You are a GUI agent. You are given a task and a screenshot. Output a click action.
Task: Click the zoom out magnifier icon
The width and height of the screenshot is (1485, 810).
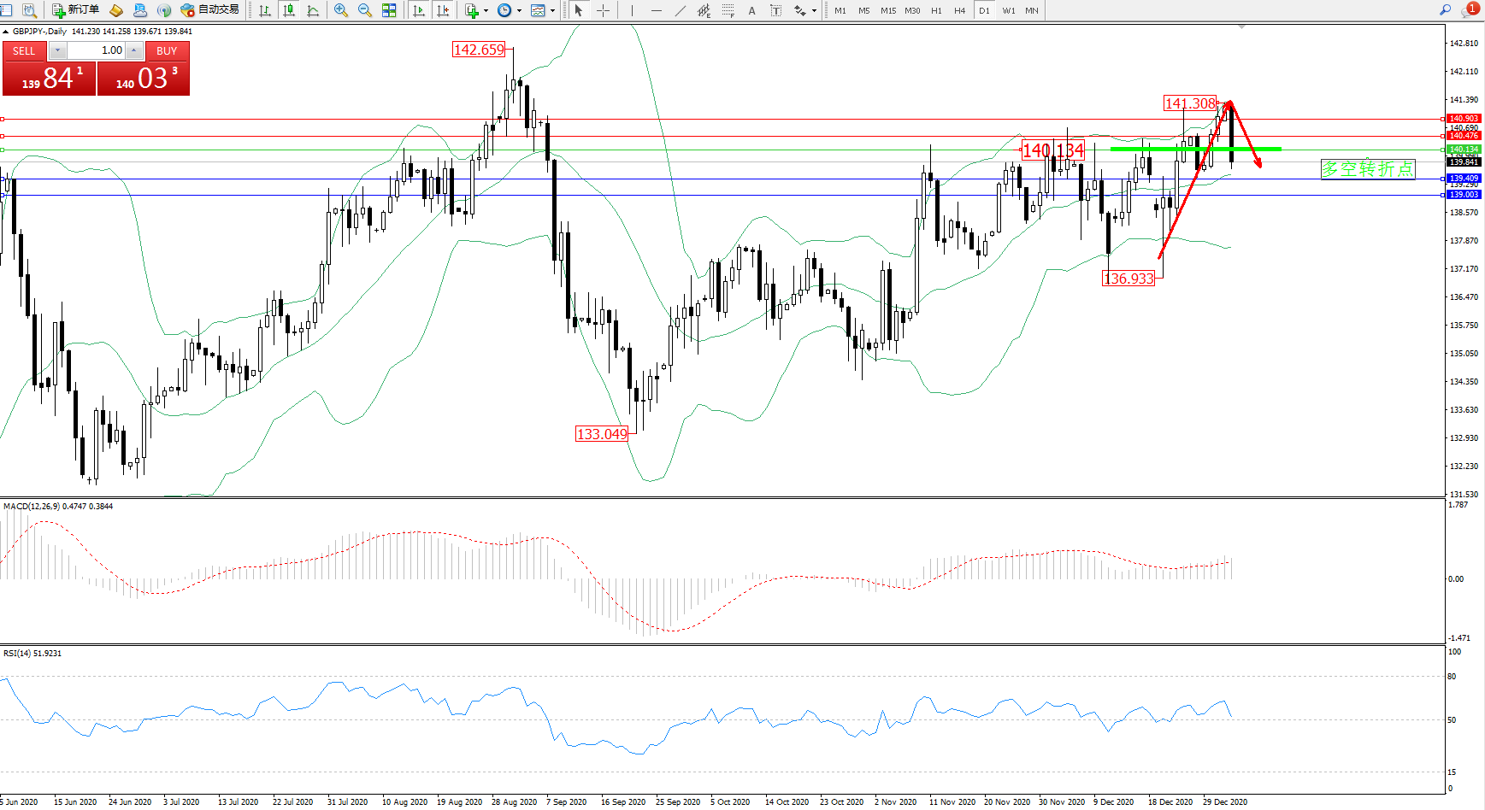point(365,10)
